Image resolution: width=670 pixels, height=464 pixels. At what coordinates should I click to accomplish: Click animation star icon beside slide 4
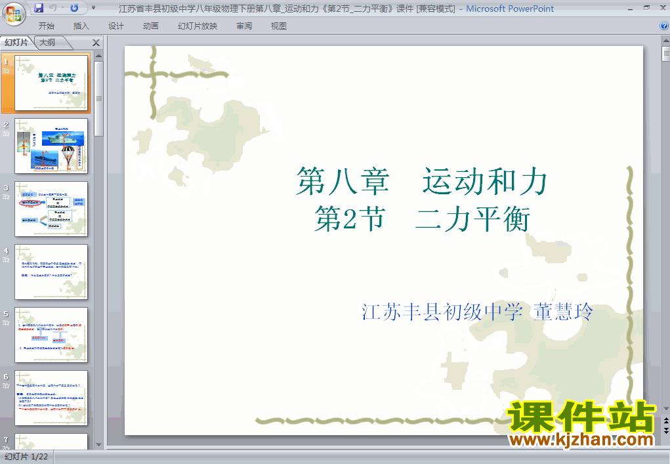[x=6, y=260]
